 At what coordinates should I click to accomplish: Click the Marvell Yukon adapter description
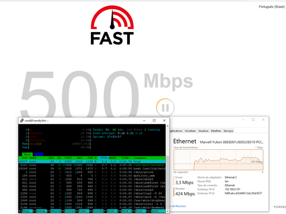[232, 142]
